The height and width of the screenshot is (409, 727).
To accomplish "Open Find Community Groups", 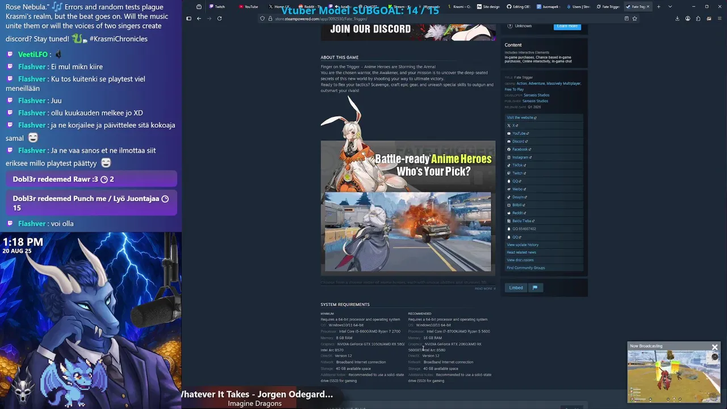I will click(526, 268).
